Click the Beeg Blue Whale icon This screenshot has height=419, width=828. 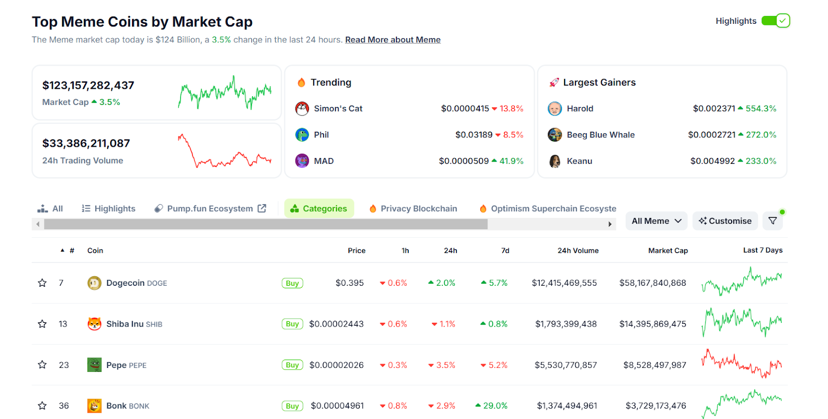click(555, 135)
